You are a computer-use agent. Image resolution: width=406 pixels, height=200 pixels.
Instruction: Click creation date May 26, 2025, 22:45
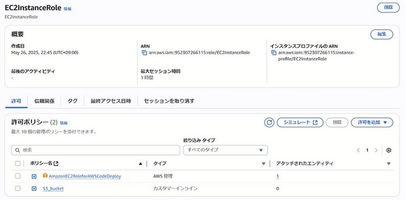coord(45,53)
